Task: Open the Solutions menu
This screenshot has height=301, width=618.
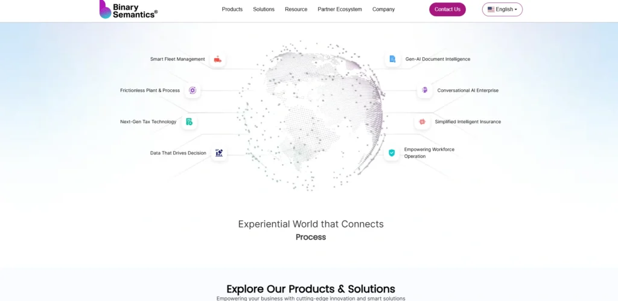Action: point(264,10)
